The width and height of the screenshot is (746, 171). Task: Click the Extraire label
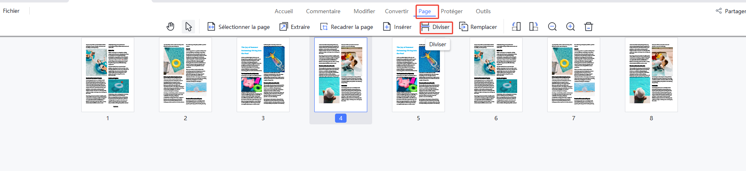tap(300, 27)
